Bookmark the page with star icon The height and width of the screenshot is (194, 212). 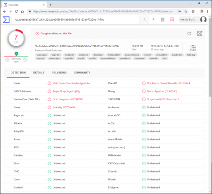pos(186,11)
